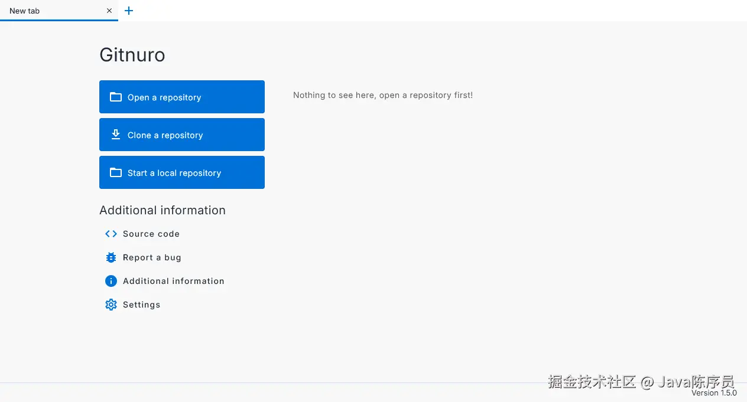
Task: Add a new tab with plus icon
Action: (129, 11)
